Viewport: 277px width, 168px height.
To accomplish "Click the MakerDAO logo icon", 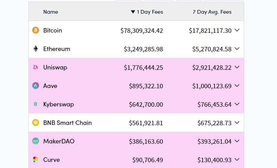I will [x=36, y=141].
